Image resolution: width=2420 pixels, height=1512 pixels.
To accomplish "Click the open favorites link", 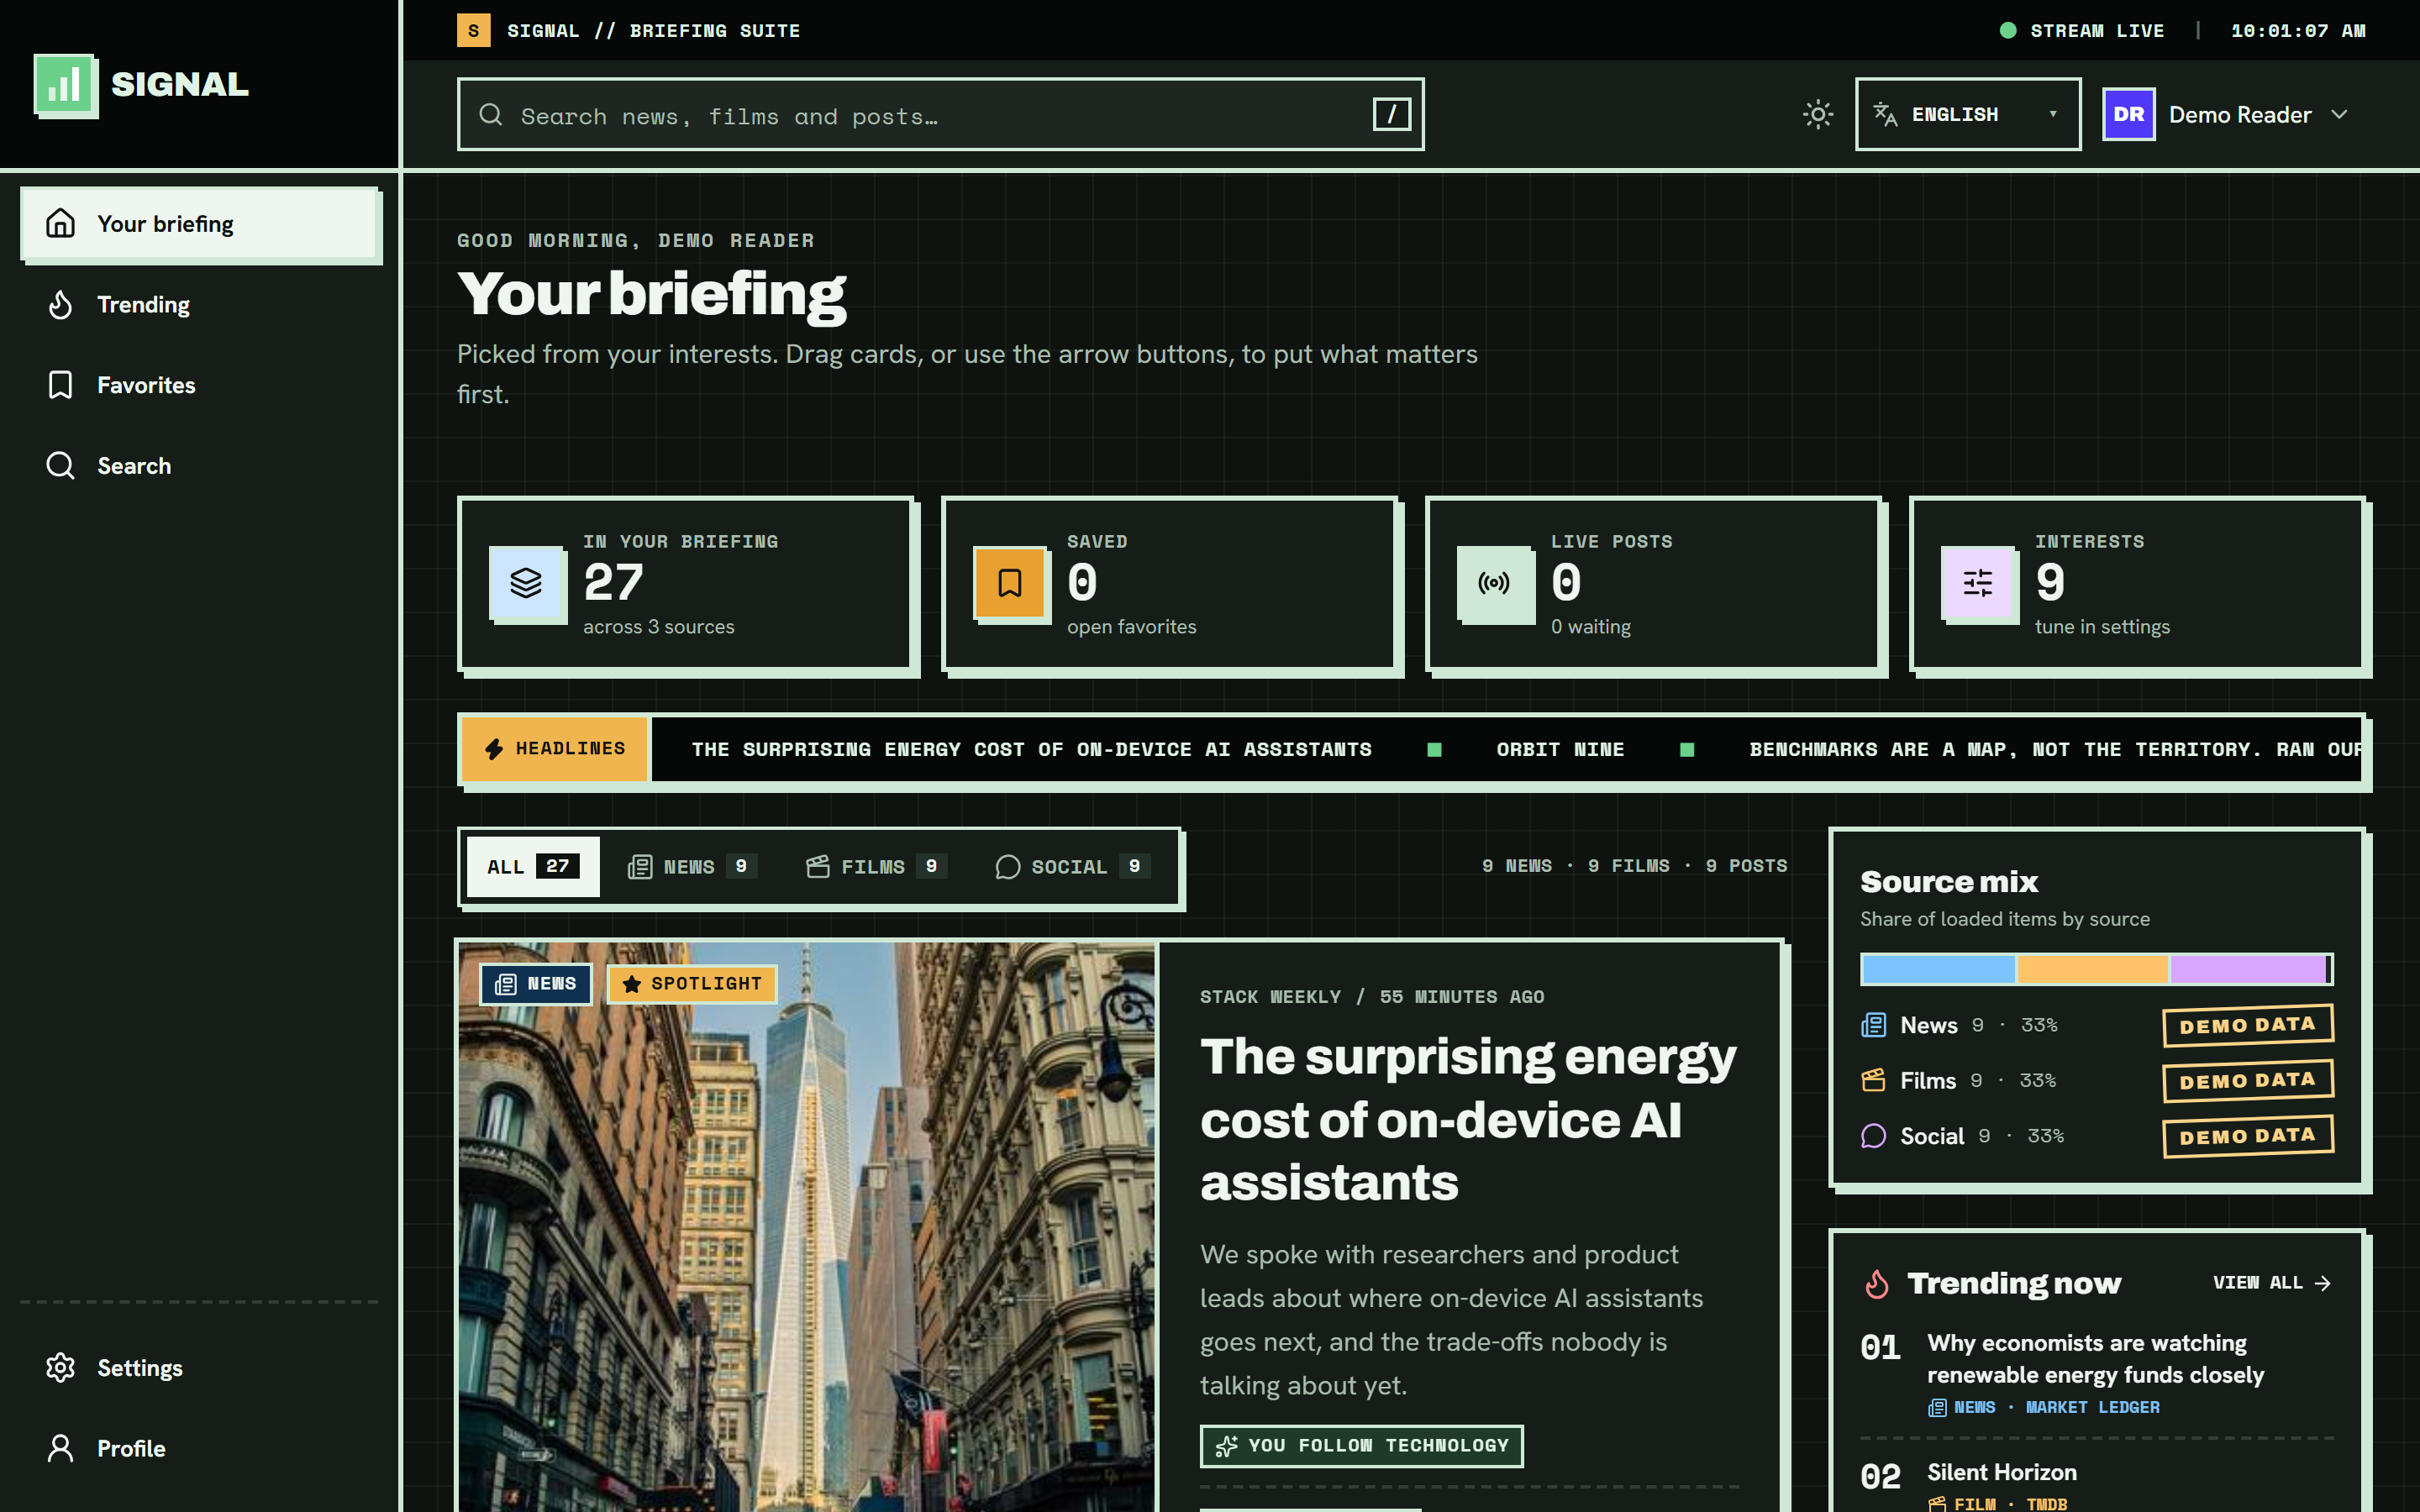I will click(1131, 627).
